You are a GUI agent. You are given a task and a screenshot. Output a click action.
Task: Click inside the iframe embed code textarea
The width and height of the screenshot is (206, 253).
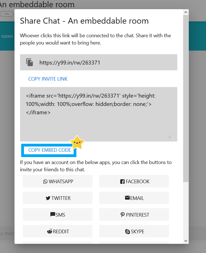(99, 114)
